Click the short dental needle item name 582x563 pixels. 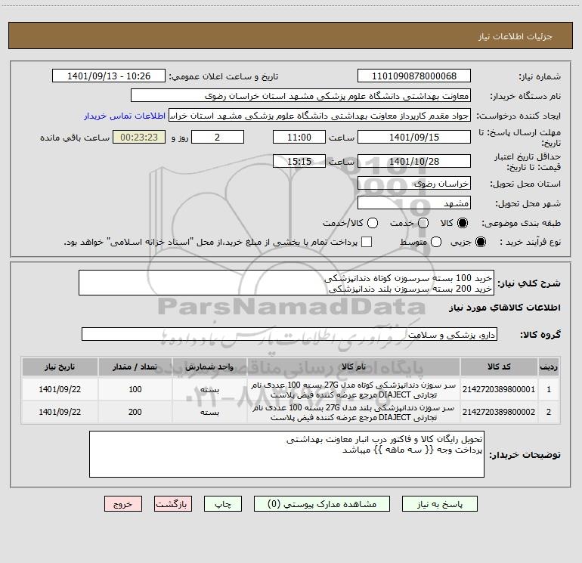pos(354,390)
